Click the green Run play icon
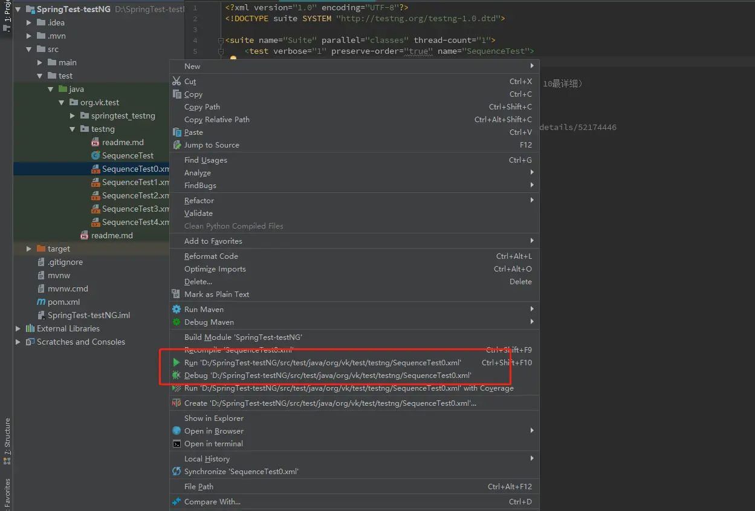Image resolution: width=755 pixels, height=511 pixels. coord(177,362)
